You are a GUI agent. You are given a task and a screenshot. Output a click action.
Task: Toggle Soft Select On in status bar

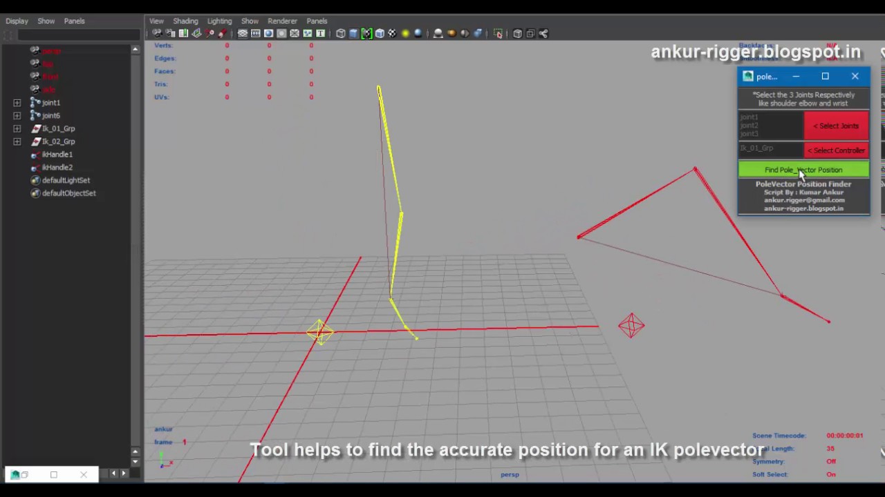point(831,474)
